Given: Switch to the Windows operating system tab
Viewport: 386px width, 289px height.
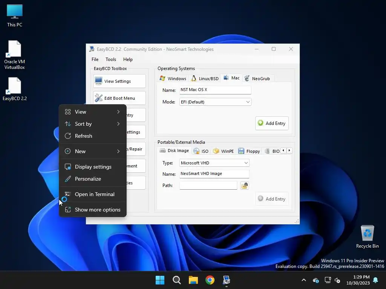Looking at the screenshot, I should coord(173,78).
